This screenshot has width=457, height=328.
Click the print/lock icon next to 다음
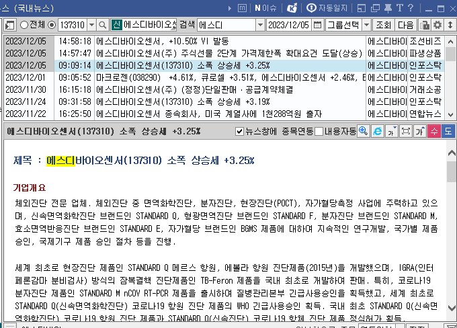[425, 25]
